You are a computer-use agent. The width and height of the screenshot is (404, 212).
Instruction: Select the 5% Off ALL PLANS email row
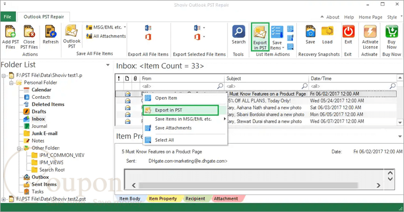click(256, 101)
